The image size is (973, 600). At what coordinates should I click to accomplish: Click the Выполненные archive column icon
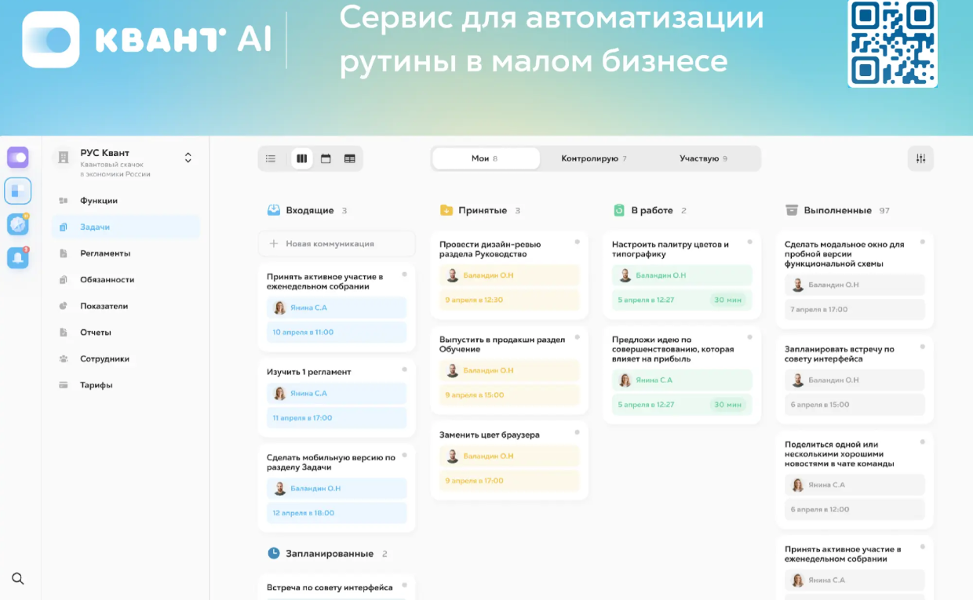click(x=792, y=210)
